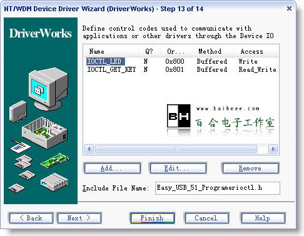304x236 pixels.
Task: Focus the Include File Name field
Action: click(x=218, y=188)
